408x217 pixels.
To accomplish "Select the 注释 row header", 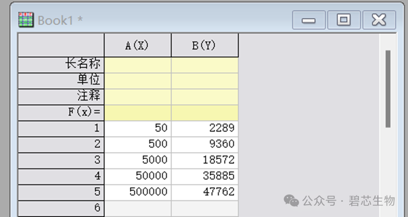I will click(61, 97).
